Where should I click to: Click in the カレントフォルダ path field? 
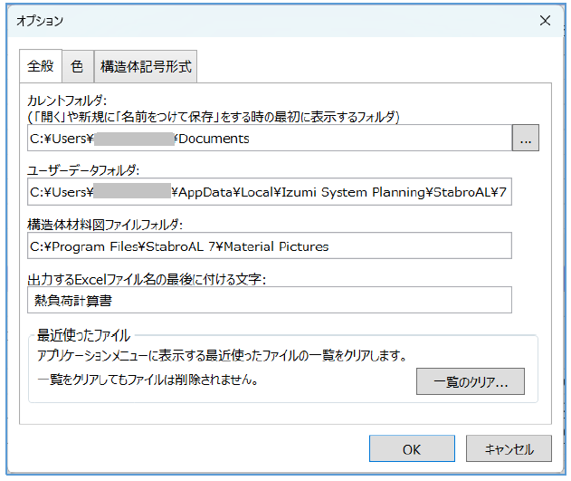pos(270,139)
